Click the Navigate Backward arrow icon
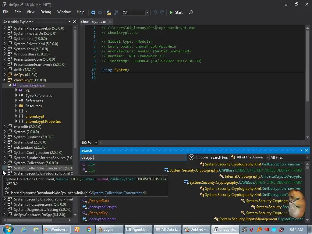Image resolution: width=312 pixels, height=234 pixels. pyautogui.click(x=93, y=12)
